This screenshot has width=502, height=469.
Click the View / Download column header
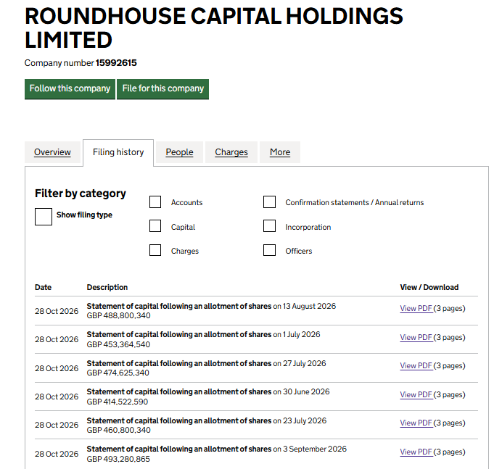(x=429, y=287)
